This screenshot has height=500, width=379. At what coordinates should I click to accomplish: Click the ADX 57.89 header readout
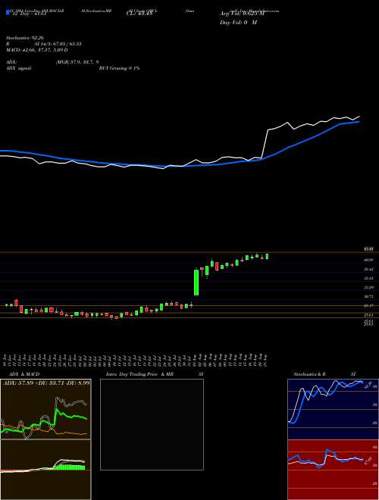coord(46,383)
